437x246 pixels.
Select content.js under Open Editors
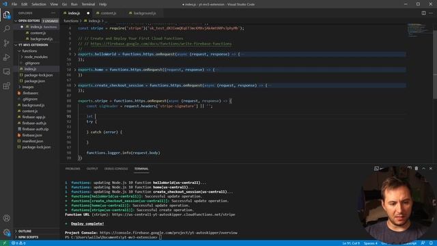(x=38, y=33)
